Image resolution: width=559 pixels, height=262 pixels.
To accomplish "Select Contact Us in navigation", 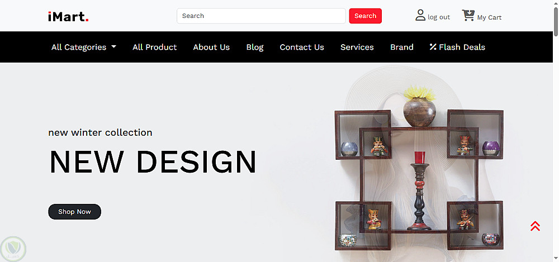I will pyautogui.click(x=302, y=47).
